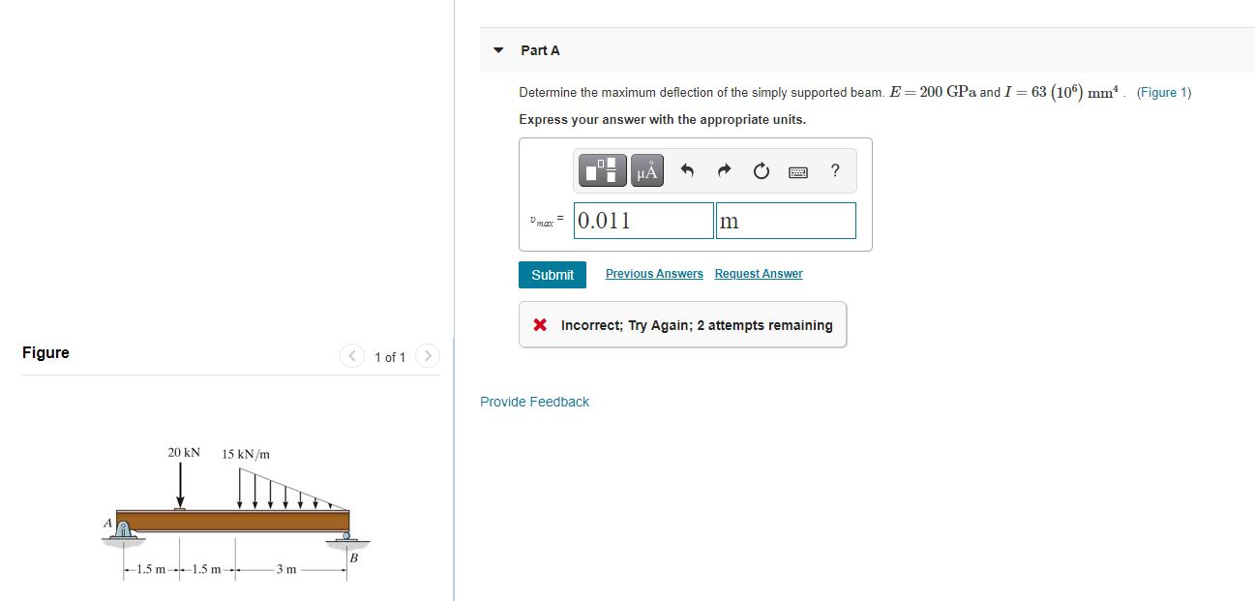Open Provide Feedback
The image size is (1255, 601).
pos(534,401)
